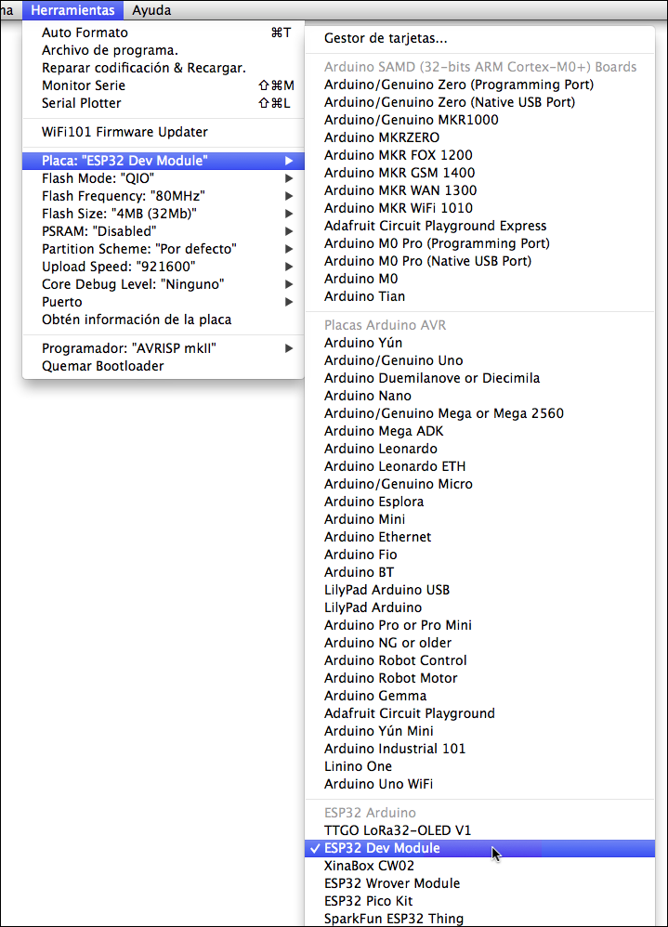The image size is (668, 927).
Task: Open the Herramientas menu
Action: click(72, 10)
